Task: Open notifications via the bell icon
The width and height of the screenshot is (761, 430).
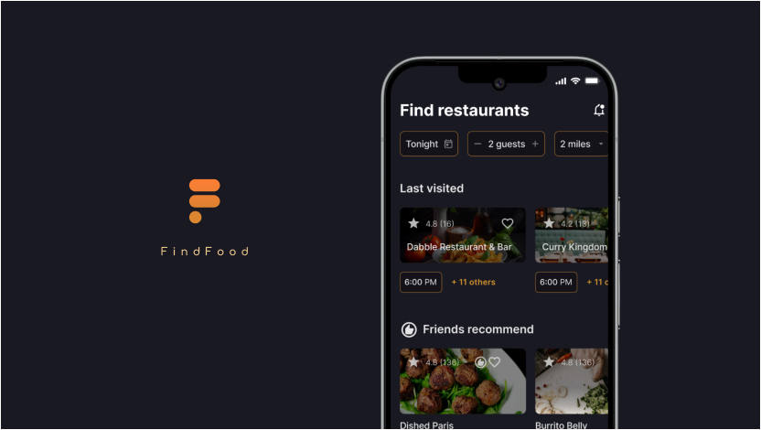Action: click(x=599, y=110)
